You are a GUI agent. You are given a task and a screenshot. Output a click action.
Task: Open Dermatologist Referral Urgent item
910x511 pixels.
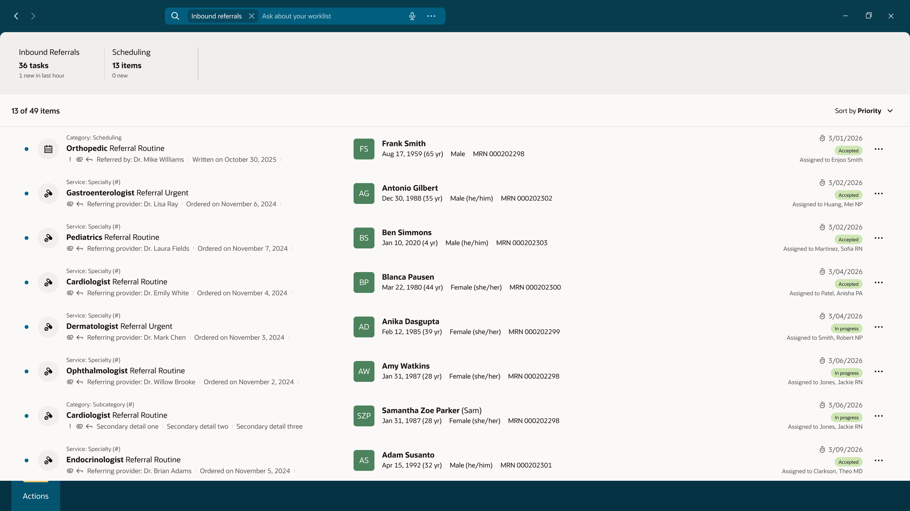point(119,326)
